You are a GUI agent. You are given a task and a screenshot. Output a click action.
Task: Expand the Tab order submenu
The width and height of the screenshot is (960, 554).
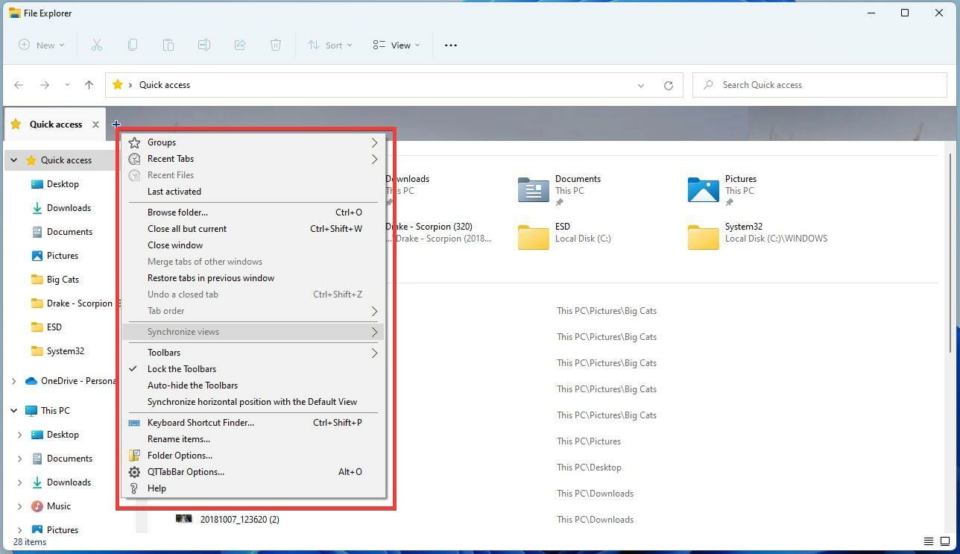(x=374, y=311)
